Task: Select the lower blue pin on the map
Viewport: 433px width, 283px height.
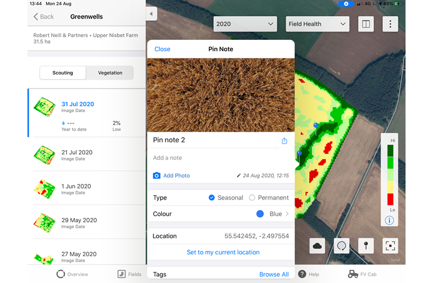Action: tap(299, 153)
